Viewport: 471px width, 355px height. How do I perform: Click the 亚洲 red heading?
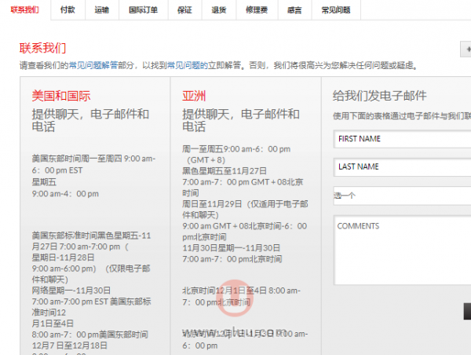pyautogui.click(x=194, y=96)
